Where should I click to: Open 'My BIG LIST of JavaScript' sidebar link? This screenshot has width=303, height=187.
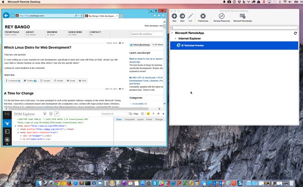pyautogui.click(x=146, y=81)
